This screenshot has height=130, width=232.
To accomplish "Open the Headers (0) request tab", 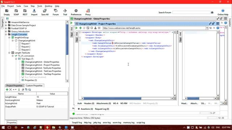I will pos(89,103).
